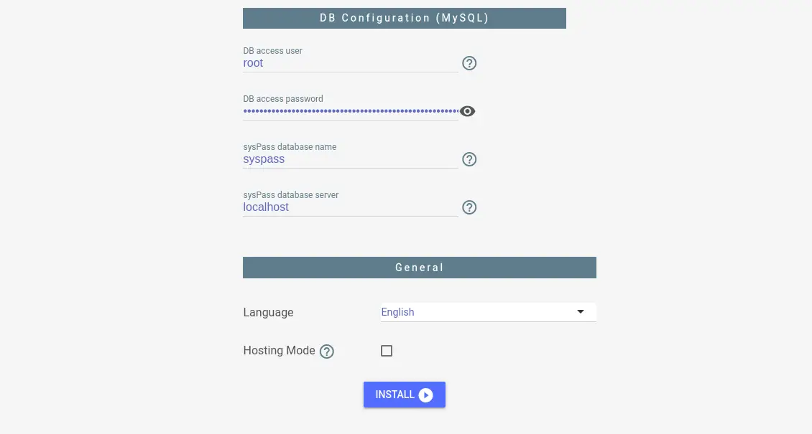Click the Language label text
The height and width of the screenshot is (434, 812).
coord(268,312)
